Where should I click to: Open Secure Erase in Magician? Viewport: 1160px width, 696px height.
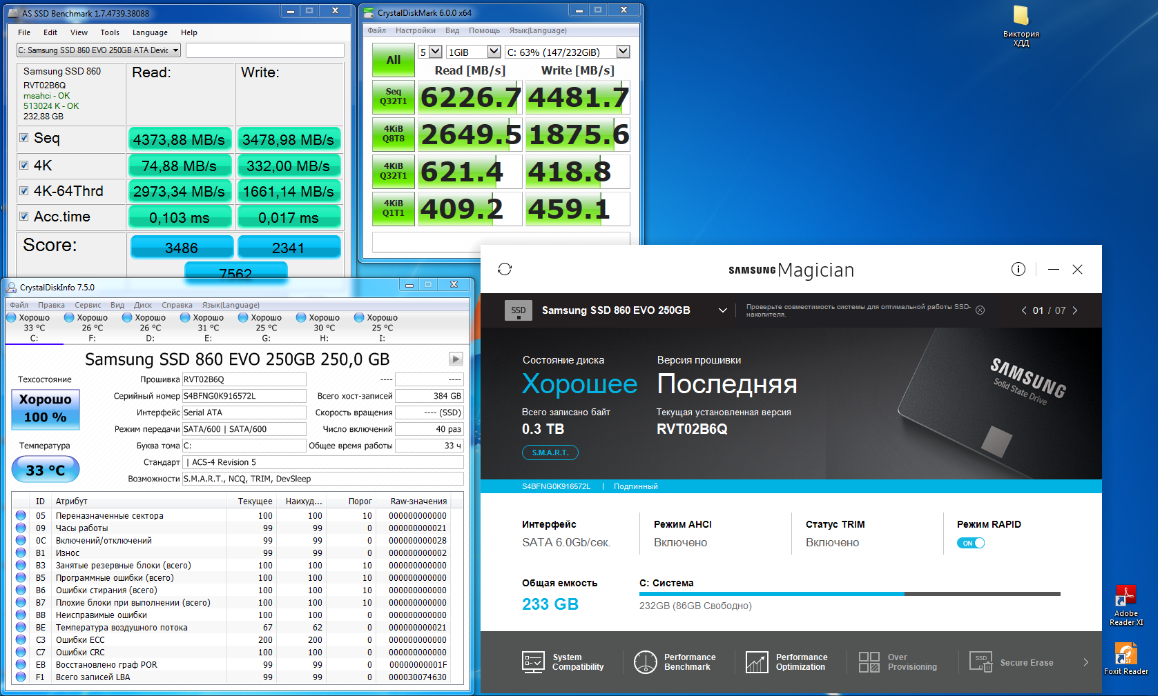tap(1012, 662)
